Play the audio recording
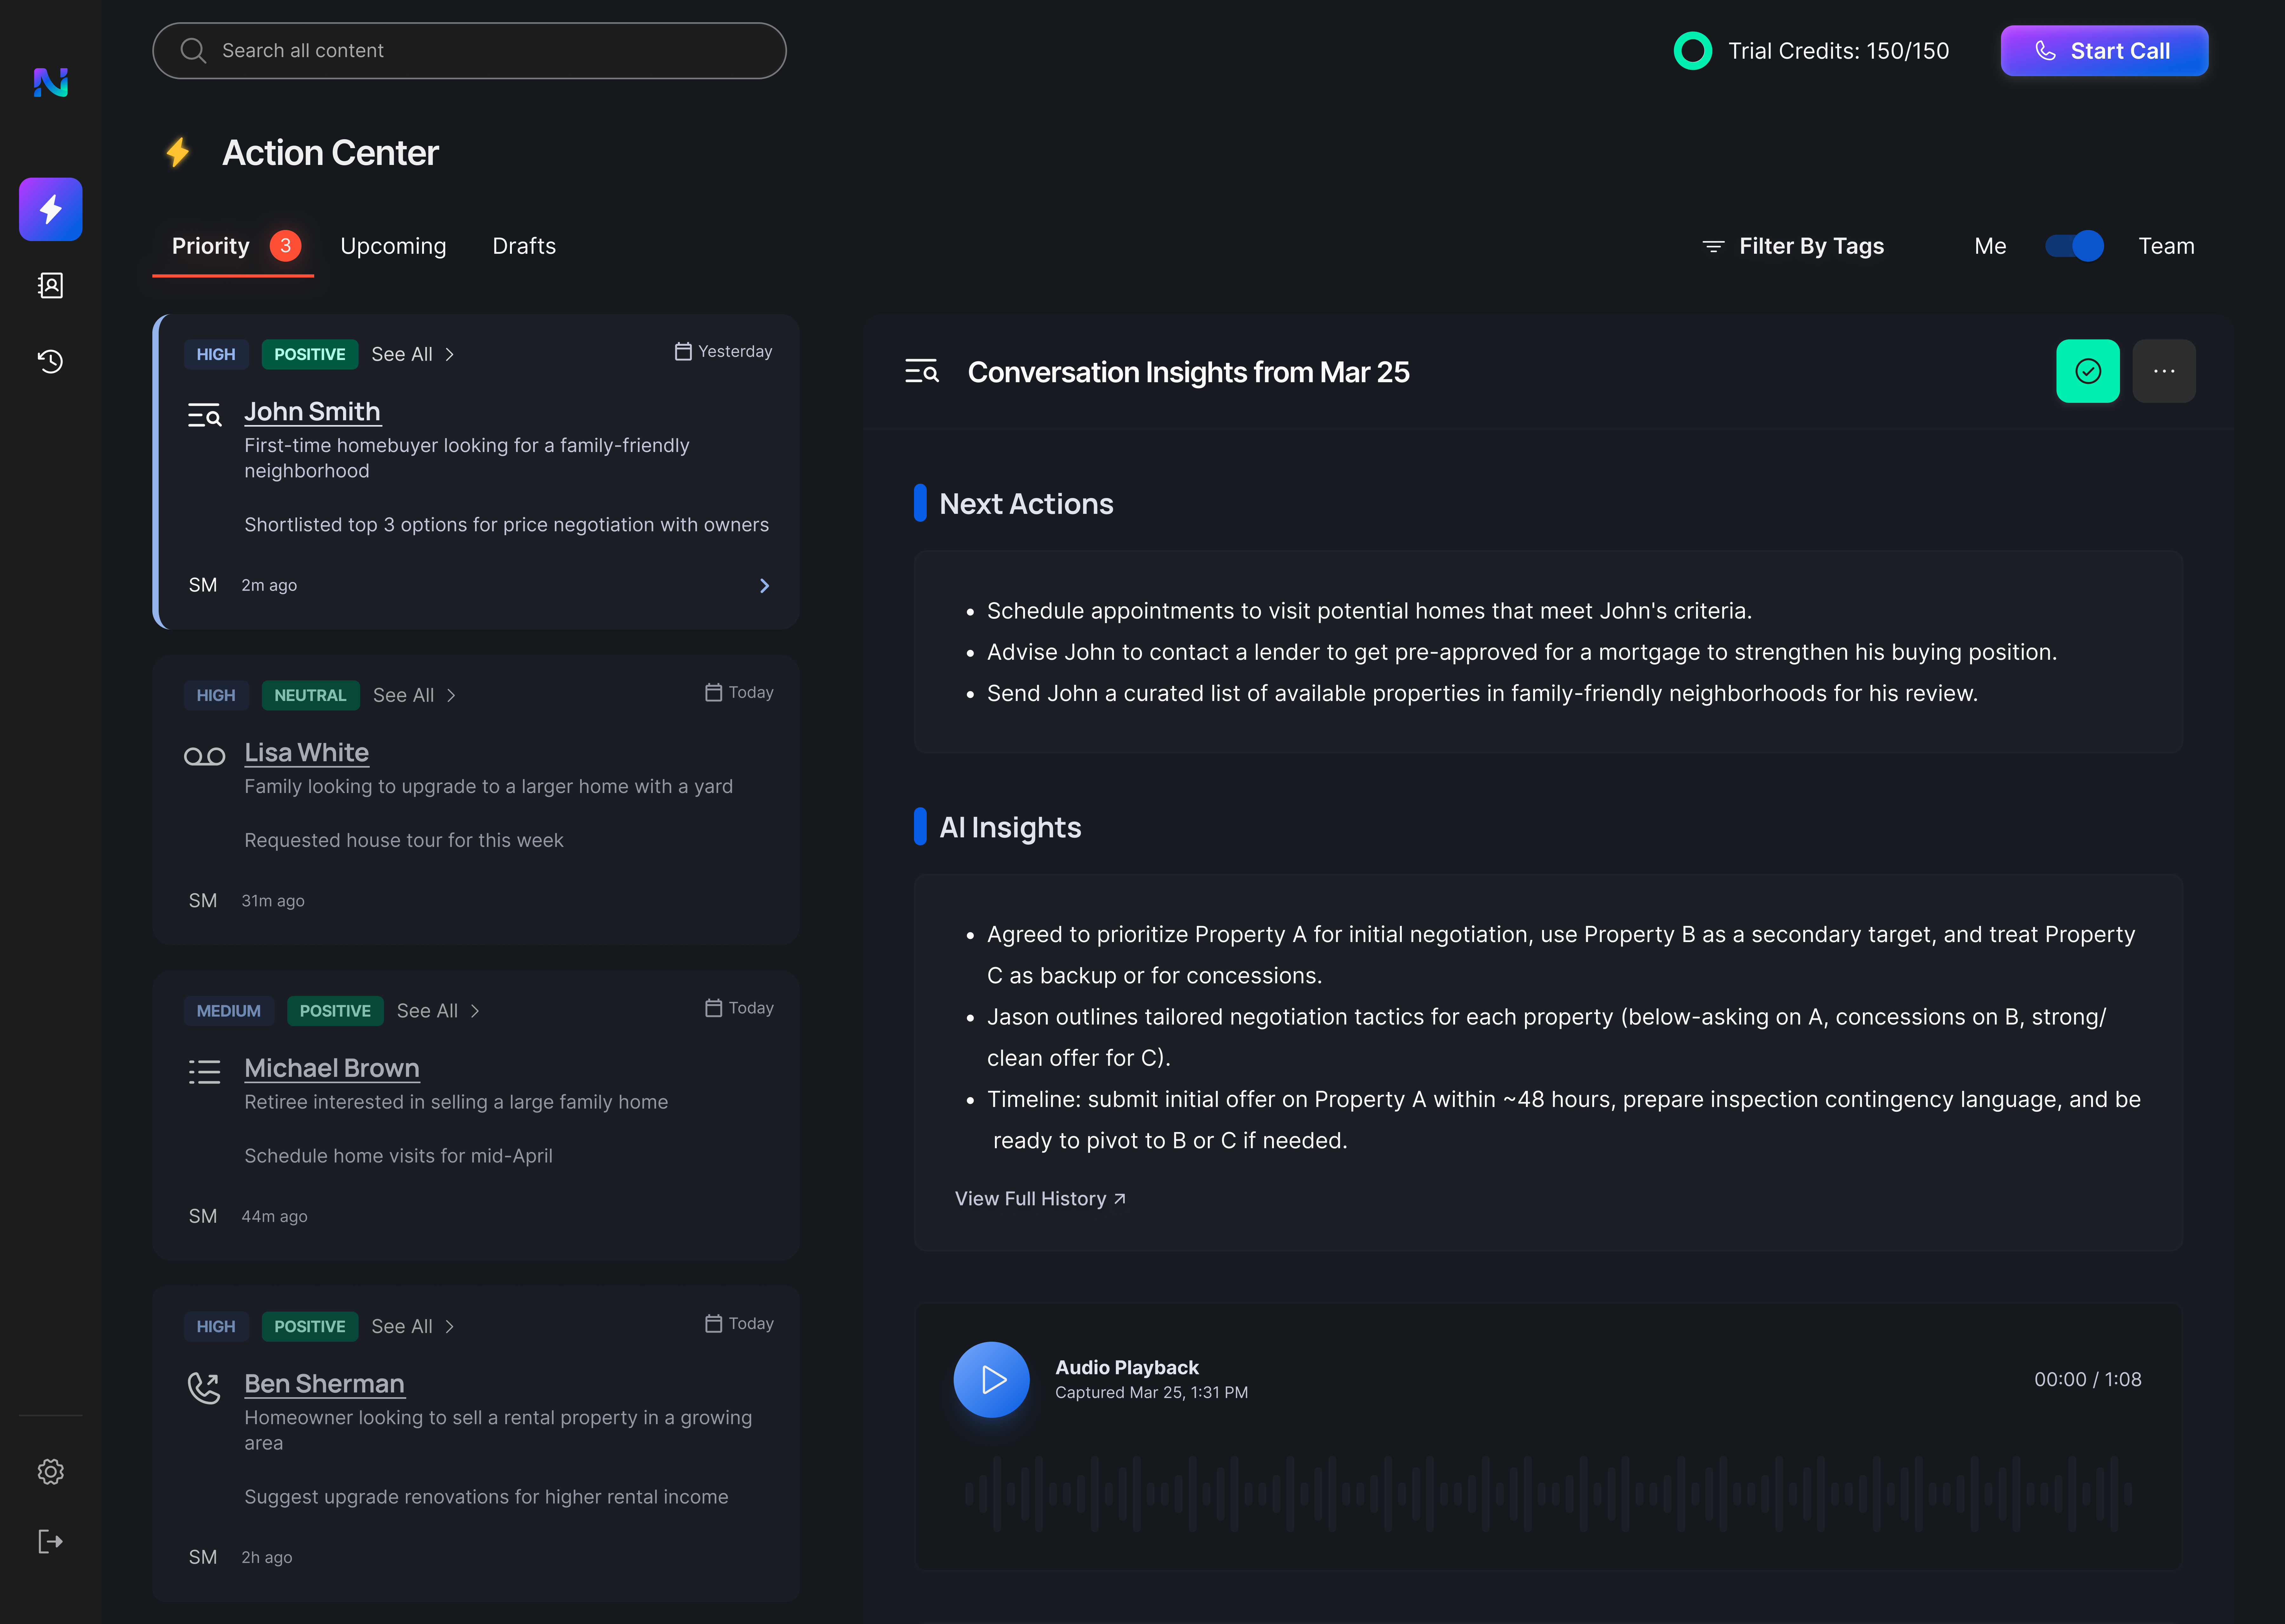 point(991,1380)
